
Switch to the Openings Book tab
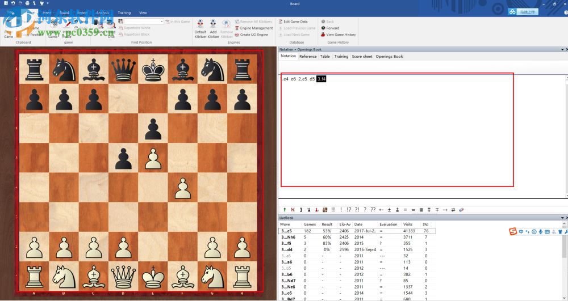pyautogui.click(x=389, y=56)
